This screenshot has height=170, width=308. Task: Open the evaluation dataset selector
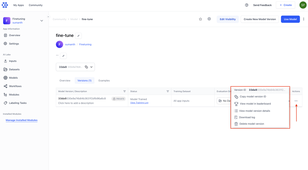(x=224, y=101)
